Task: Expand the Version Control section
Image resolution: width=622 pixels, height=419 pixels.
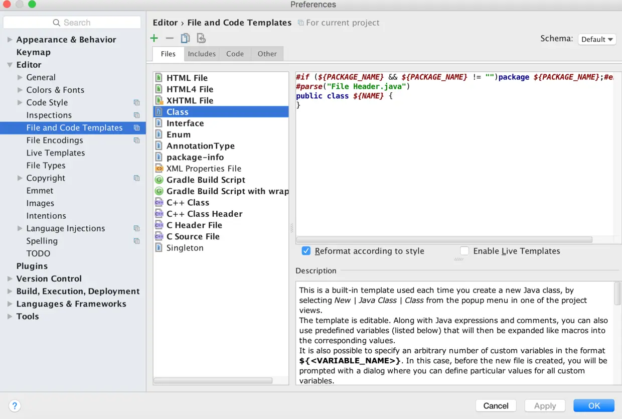Action: pyautogui.click(x=10, y=278)
